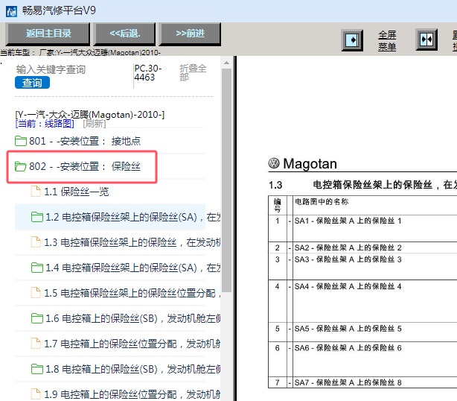Click the 电路图中的名称 column header
Viewport: 457px width, 401px height.
pyautogui.click(x=322, y=202)
